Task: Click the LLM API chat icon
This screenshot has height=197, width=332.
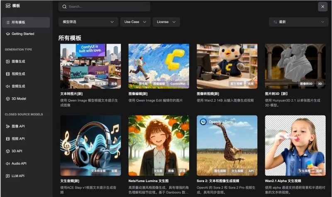Action: pyautogui.click(x=8, y=176)
